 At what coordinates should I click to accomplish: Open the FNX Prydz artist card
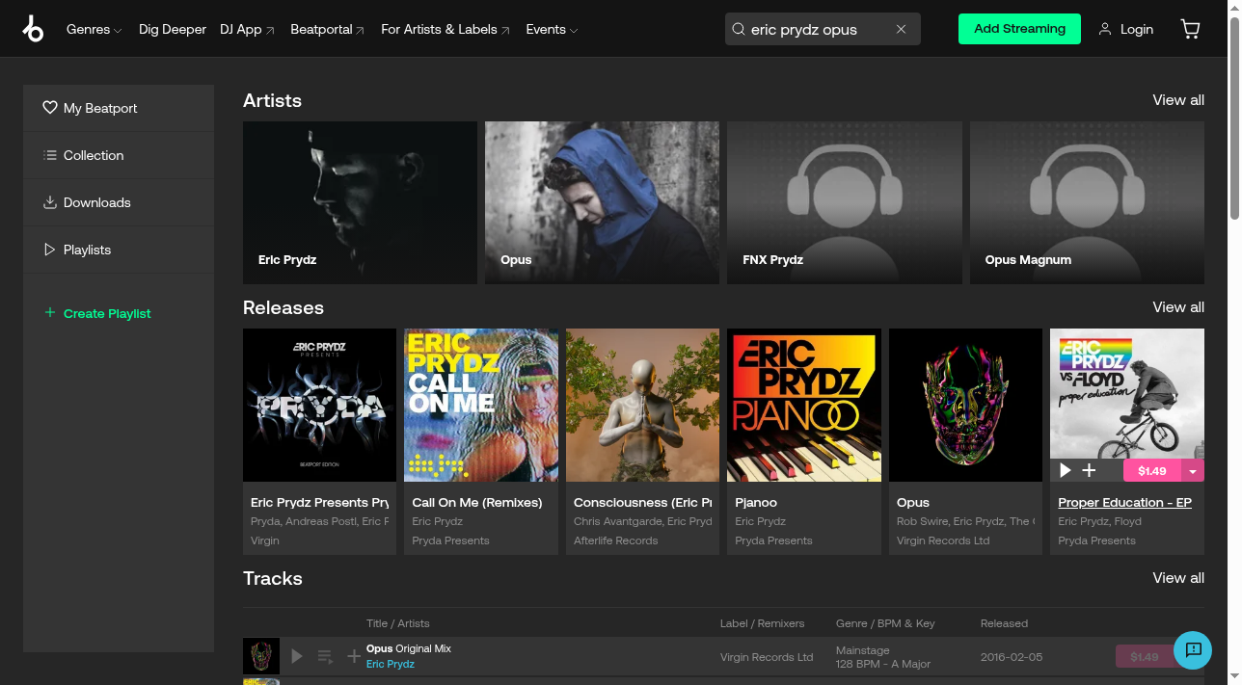tap(845, 202)
